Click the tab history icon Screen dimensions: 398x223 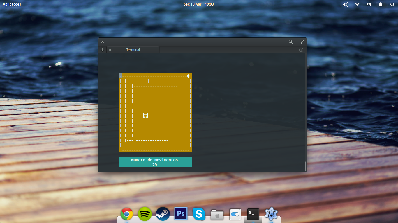point(301,50)
